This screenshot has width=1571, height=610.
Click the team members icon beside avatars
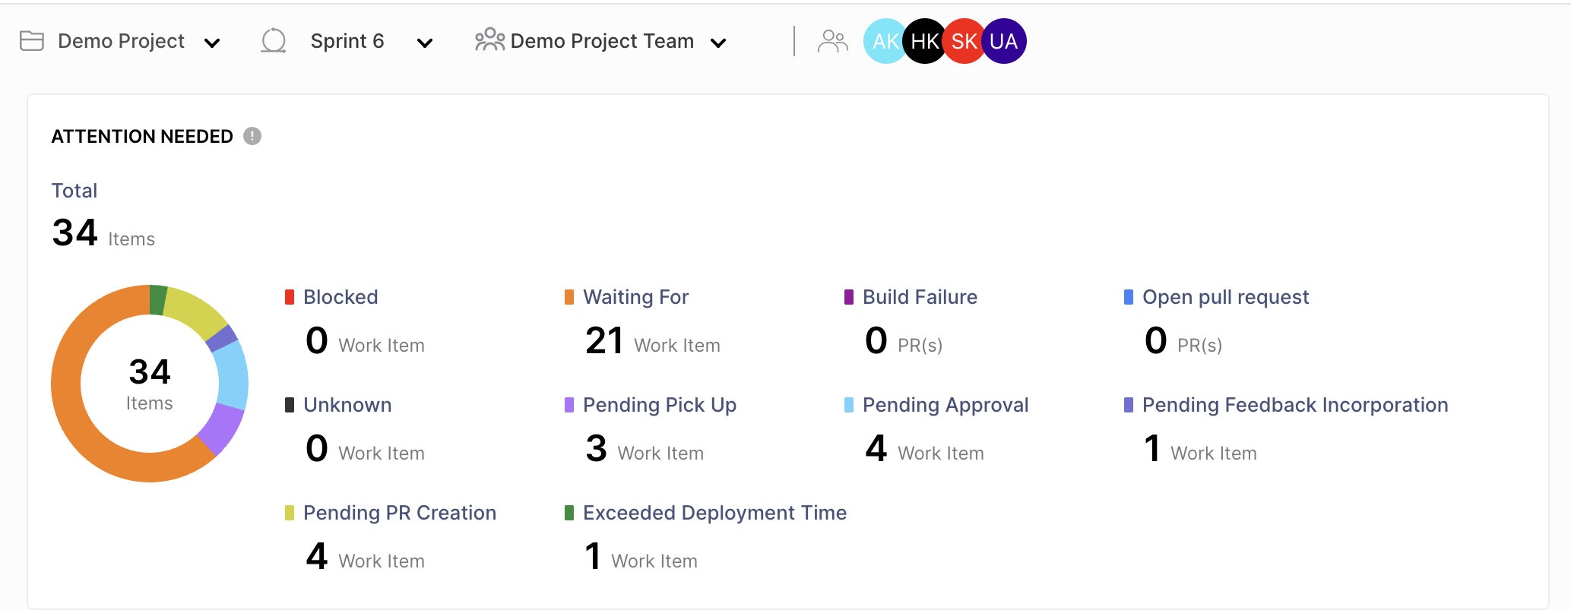[832, 41]
